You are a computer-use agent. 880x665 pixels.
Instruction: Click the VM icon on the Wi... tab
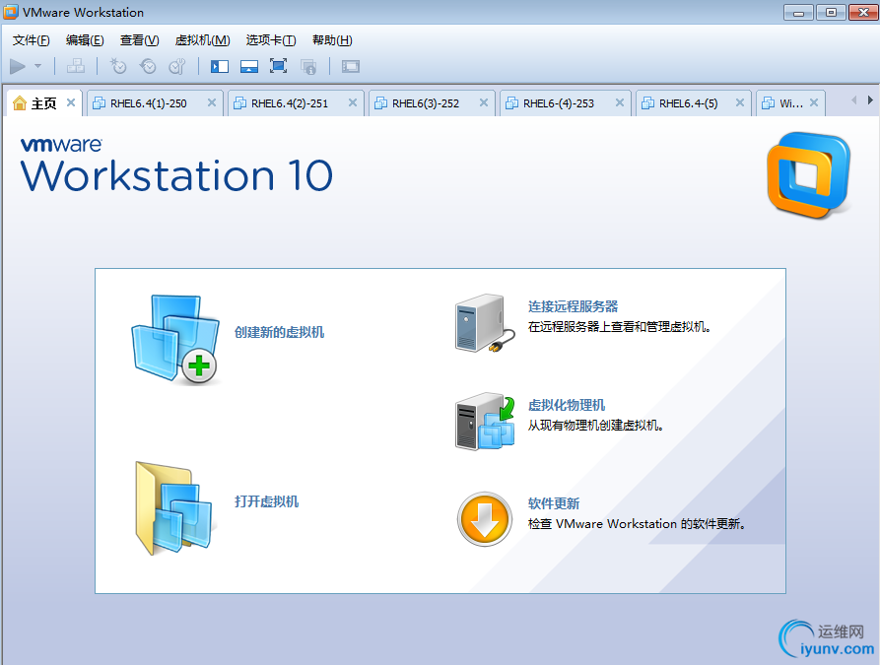tap(768, 103)
